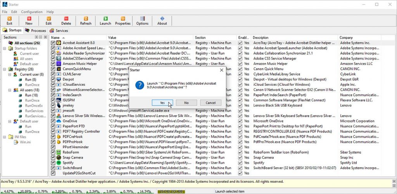Click the Launch toolbar icon
Image resolution: width=397 pixels, height=194 pixels.
(x=105, y=21)
